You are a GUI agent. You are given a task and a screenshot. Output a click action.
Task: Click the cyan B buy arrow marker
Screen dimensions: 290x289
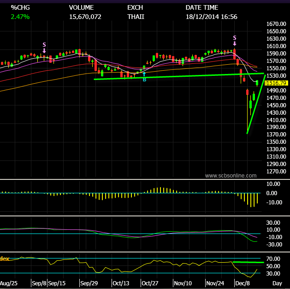click(144, 77)
